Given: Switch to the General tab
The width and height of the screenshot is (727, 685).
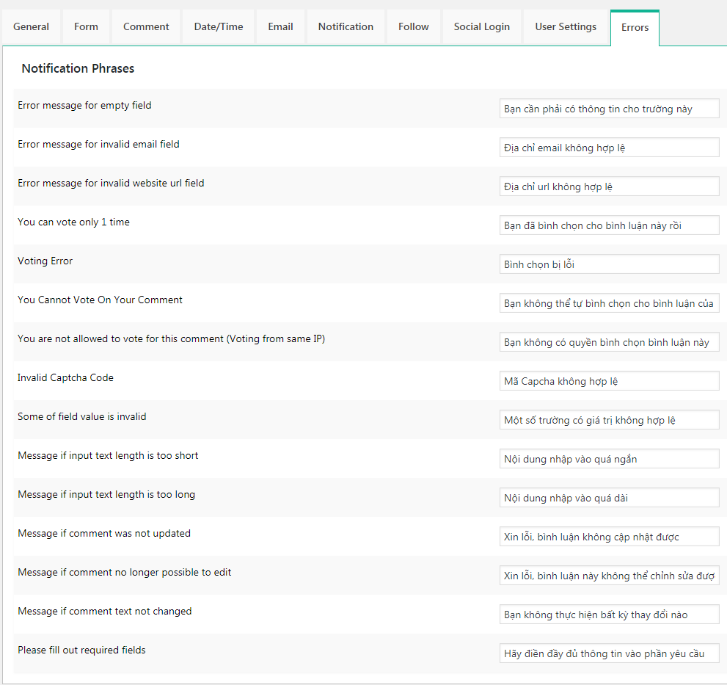Looking at the screenshot, I should (x=31, y=26).
